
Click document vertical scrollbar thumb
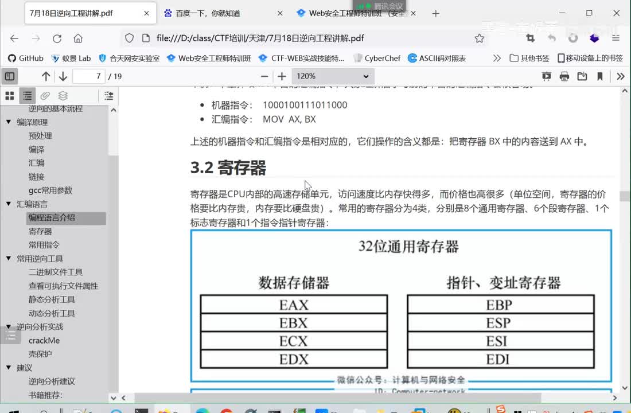(625, 196)
